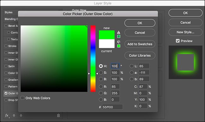Select the L lightness radio button
Screen dimensions: 205x122
coord(132,66)
